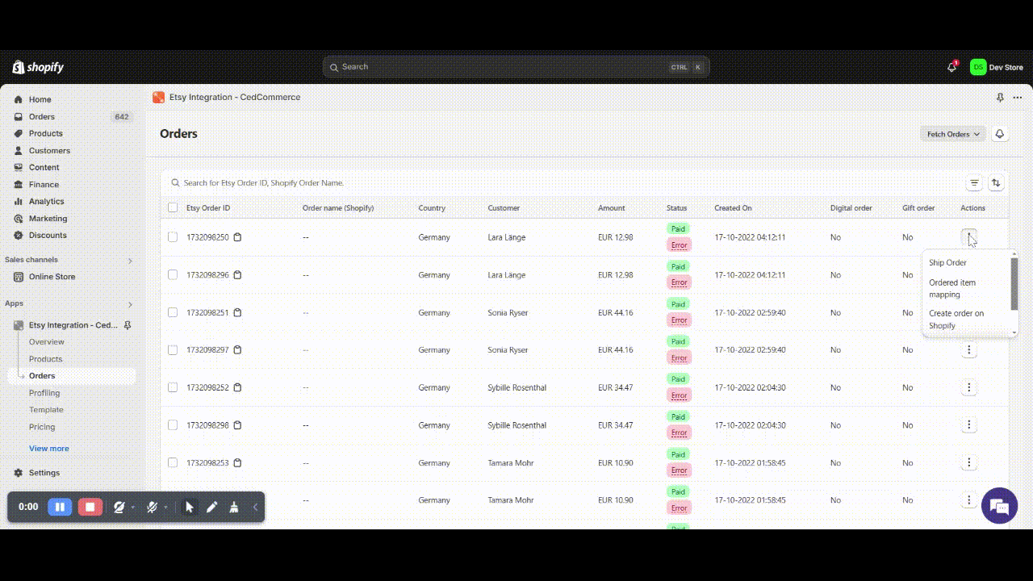Image resolution: width=1033 pixels, height=581 pixels.
Task: Expand the Sales channels section chevron
Action: pyautogui.click(x=130, y=261)
